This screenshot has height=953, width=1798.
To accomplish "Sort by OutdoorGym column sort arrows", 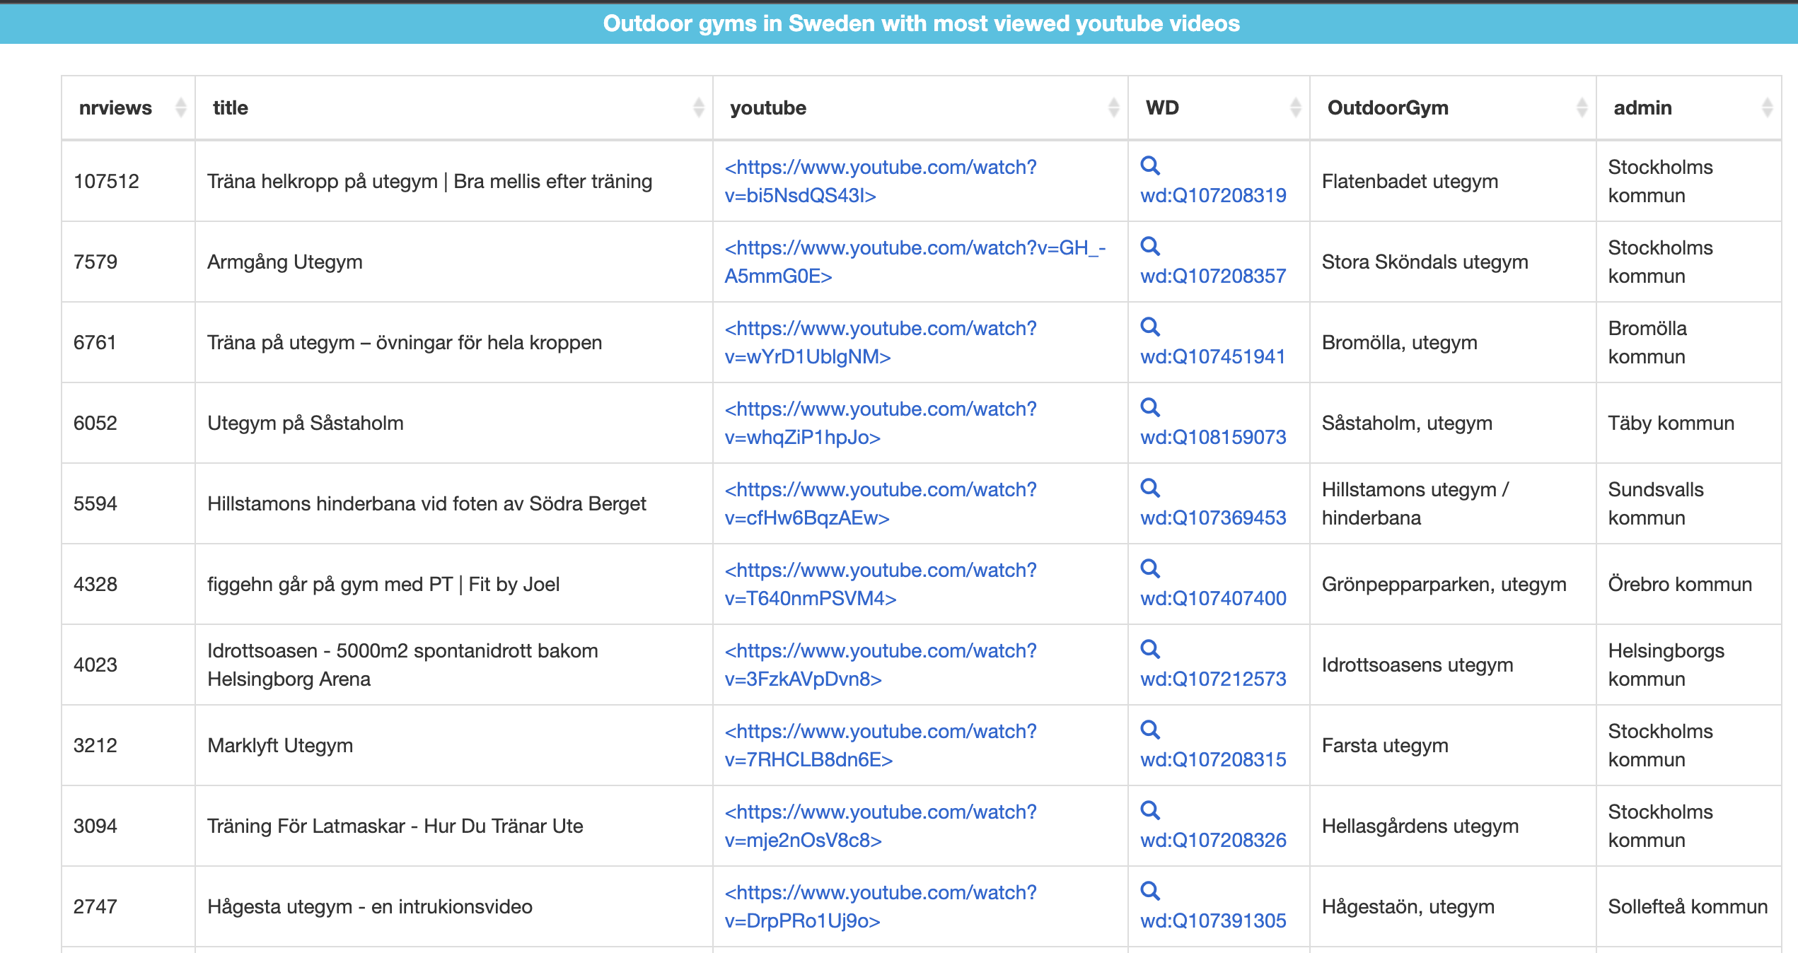I will click(1582, 107).
